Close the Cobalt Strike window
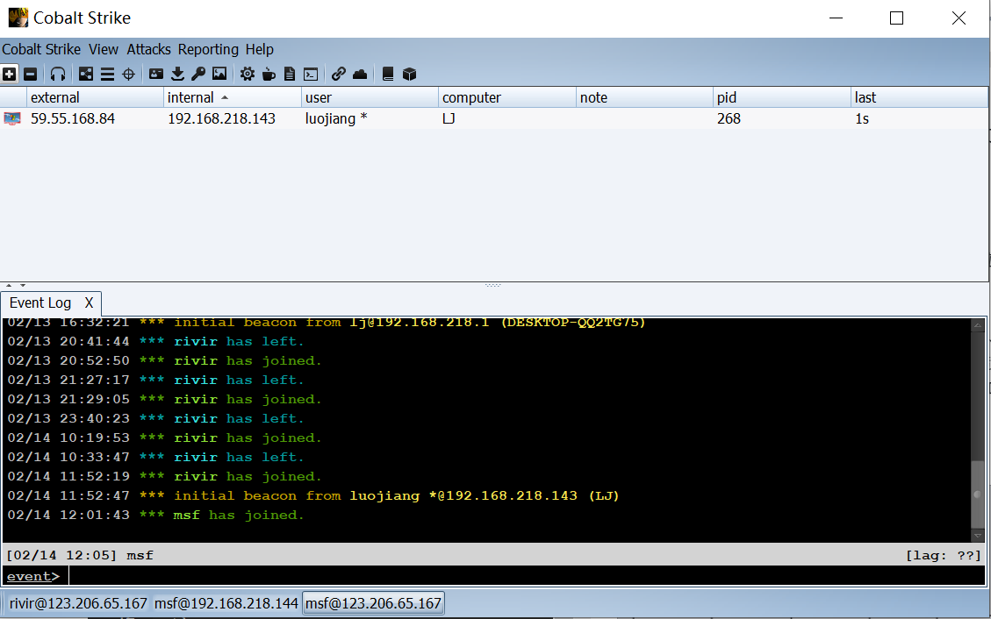 click(x=959, y=18)
